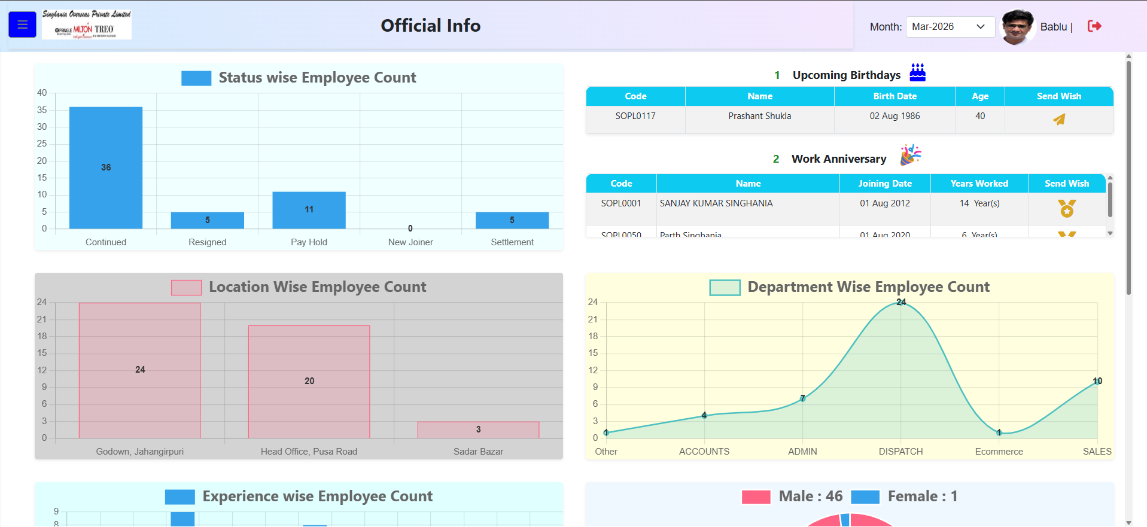
Task: Click the Work Anniversary table scrollbar thumb
Action: point(1110,200)
